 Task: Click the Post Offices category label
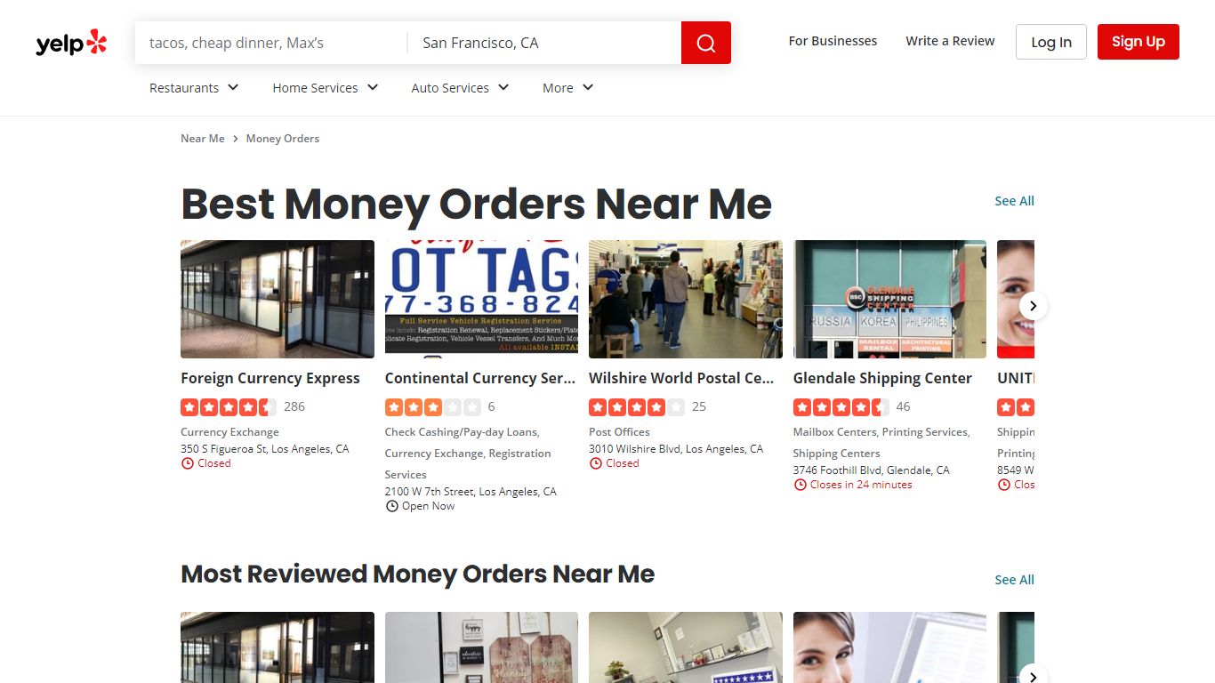tap(619, 432)
